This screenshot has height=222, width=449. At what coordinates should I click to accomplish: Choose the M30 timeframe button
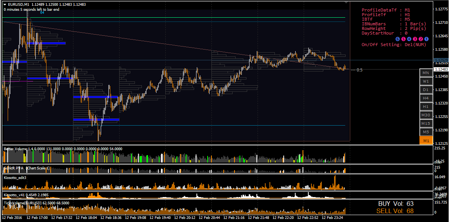426,115
